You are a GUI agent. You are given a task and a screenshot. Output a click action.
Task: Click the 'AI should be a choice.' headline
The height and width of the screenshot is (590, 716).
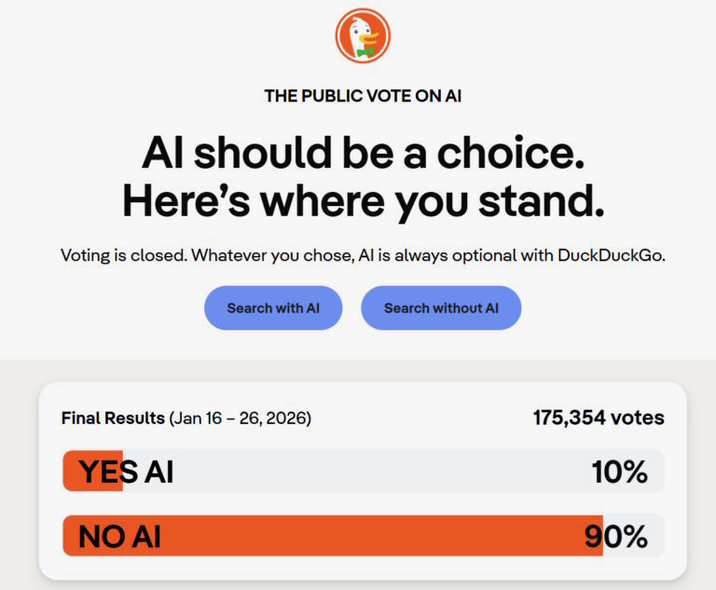[363, 152]
